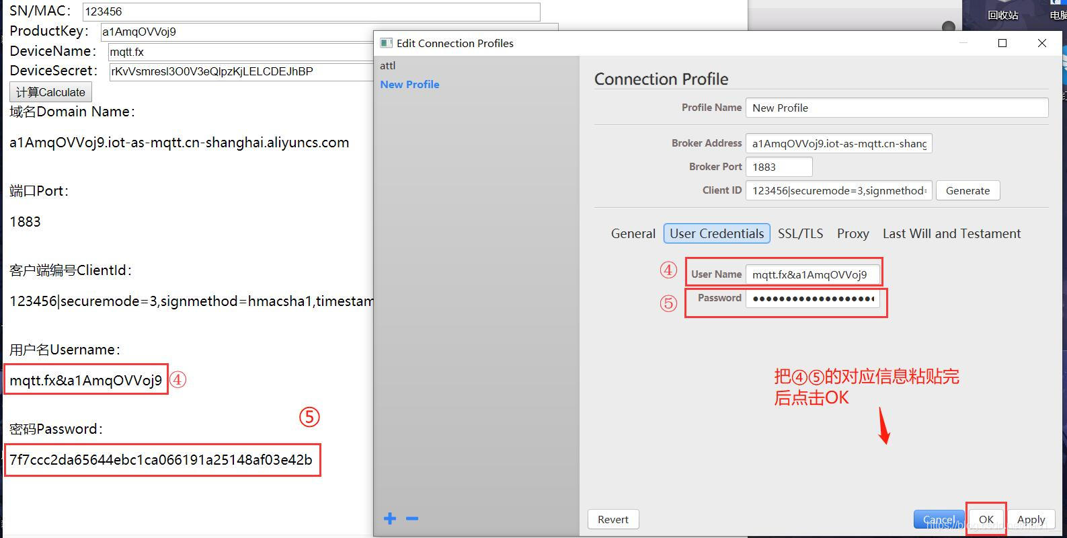1067x538 pixels.
Task: Focus the Profile Name field
Action: click(x=897, y=108)
